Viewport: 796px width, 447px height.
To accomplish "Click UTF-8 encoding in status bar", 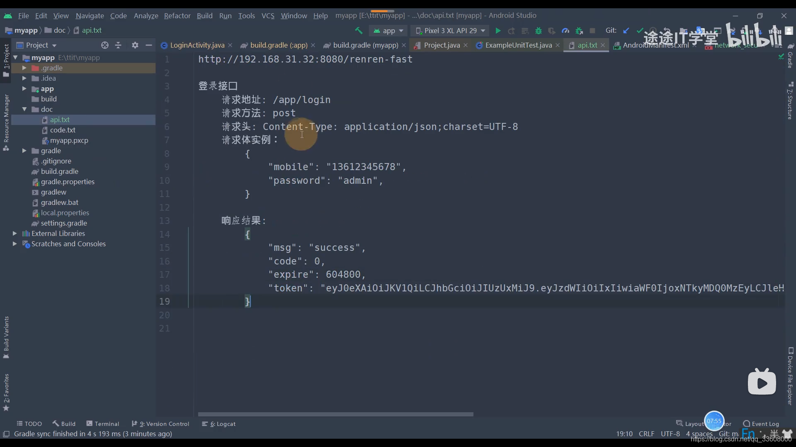I will (x=670, y=434).
